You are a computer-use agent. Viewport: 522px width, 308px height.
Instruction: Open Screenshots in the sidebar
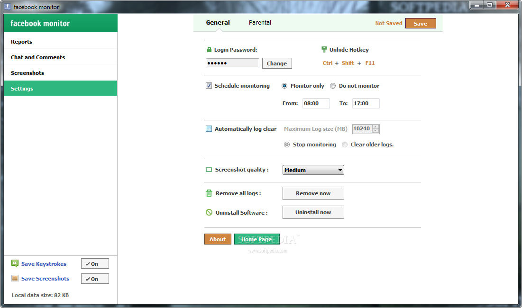60,73
